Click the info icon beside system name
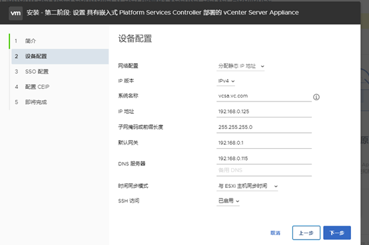 pyautogui.click(x=316, y=97)
